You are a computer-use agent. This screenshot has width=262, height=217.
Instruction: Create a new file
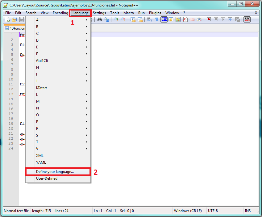click(x=7, y=19)
